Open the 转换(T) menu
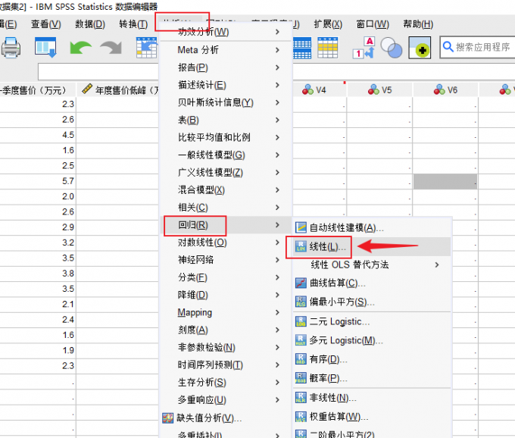The height and width of the screenshot is (438, 515). (x=133, y=24)
